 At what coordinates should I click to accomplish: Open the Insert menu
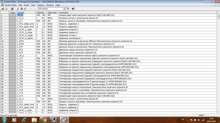[x=26, y=5]
